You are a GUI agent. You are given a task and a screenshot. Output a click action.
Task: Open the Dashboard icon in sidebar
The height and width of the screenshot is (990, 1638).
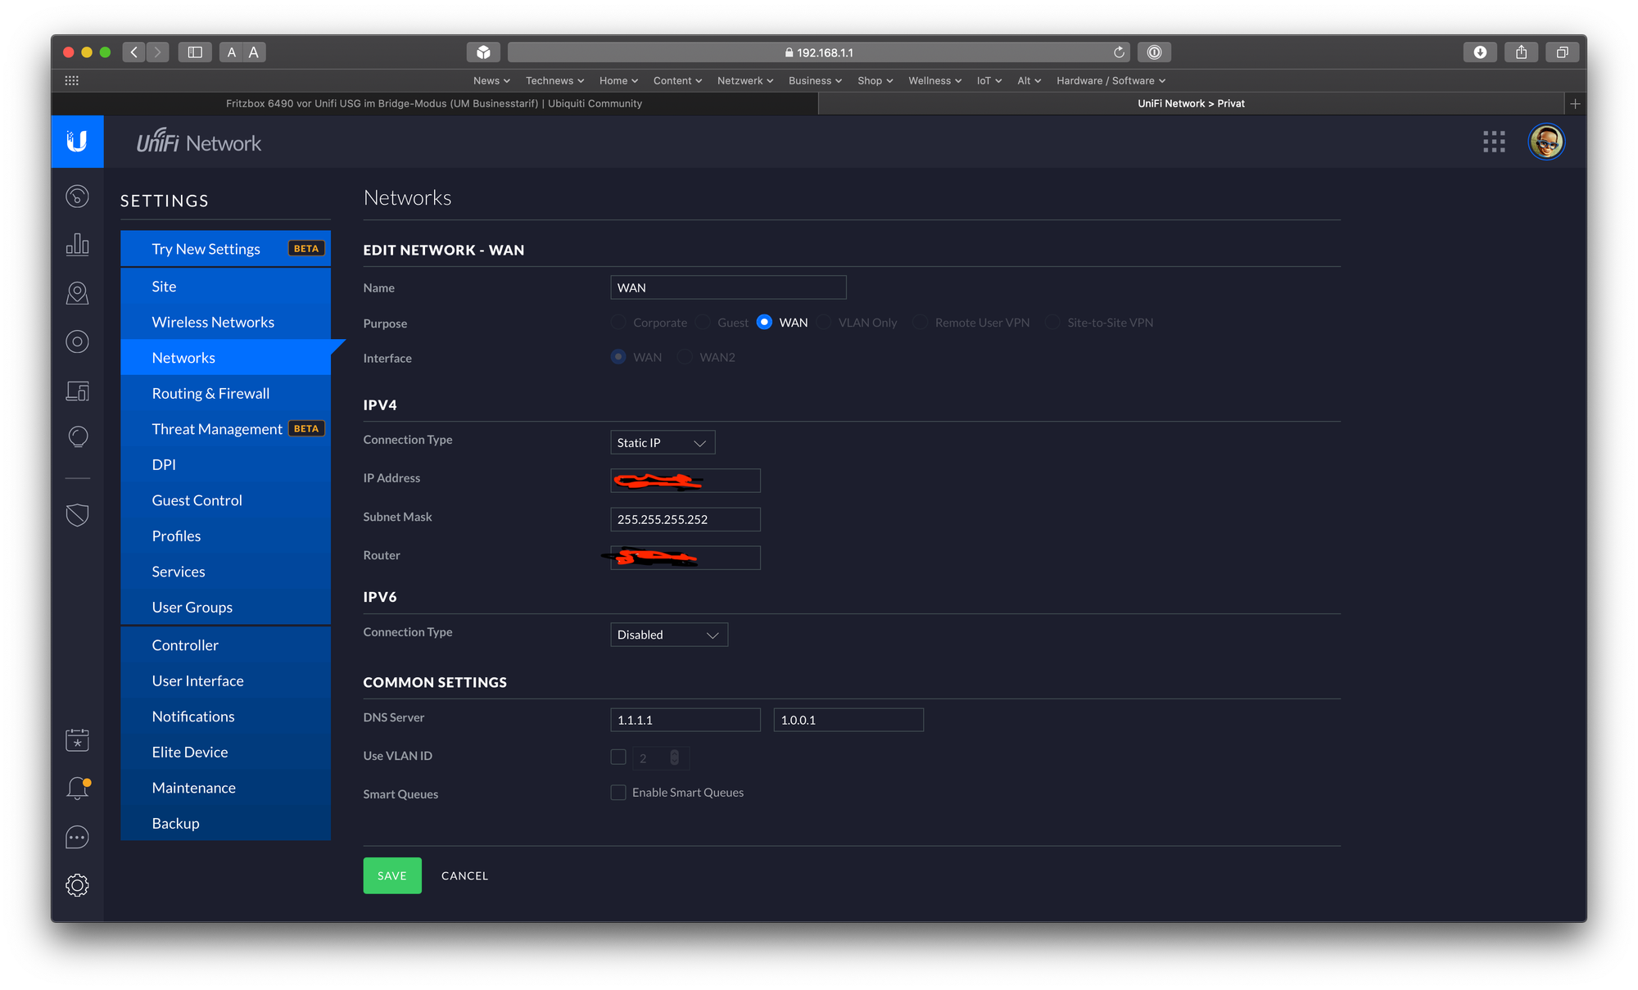coord(77,197)
